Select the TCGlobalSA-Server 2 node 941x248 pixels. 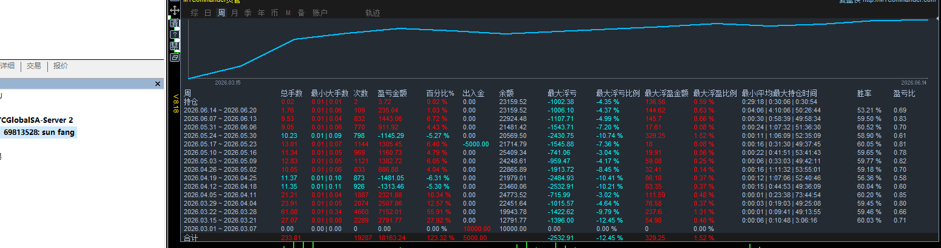tap(36, 120)
